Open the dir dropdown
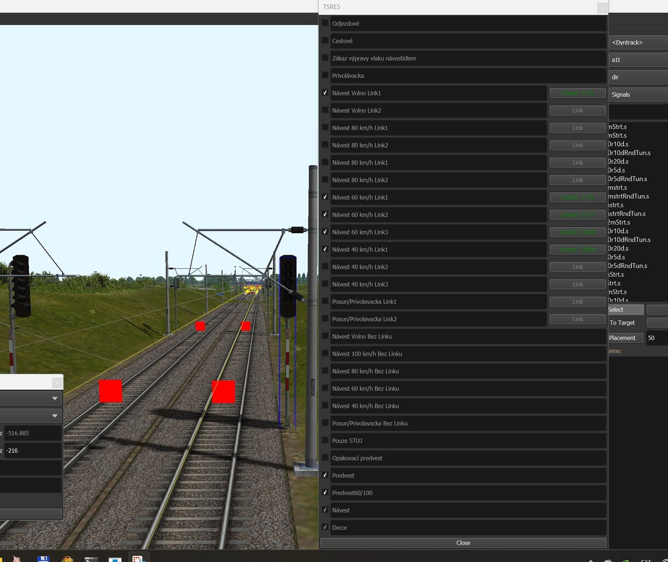The image size is (668, 562). (x=638, y=77)
